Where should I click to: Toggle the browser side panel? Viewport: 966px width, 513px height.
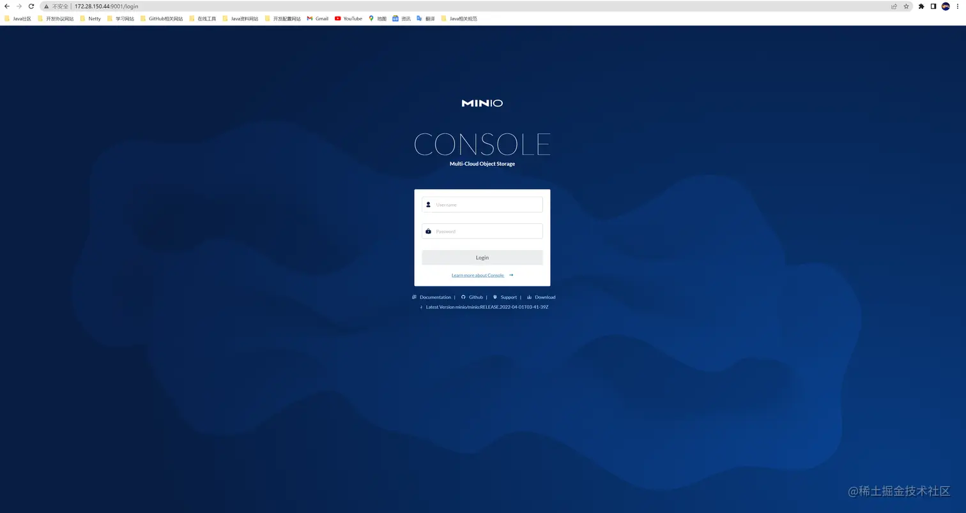click(933, 6)
